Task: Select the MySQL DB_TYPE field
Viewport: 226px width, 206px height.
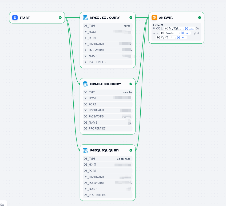Action: 108,26
